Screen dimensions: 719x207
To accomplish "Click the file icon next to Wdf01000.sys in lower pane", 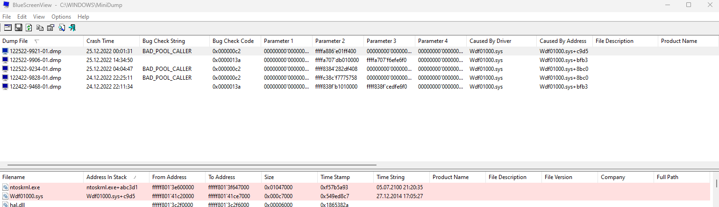I will click(x=5, y=196).
